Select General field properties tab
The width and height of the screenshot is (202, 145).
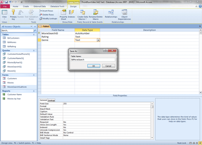[43, 100]
